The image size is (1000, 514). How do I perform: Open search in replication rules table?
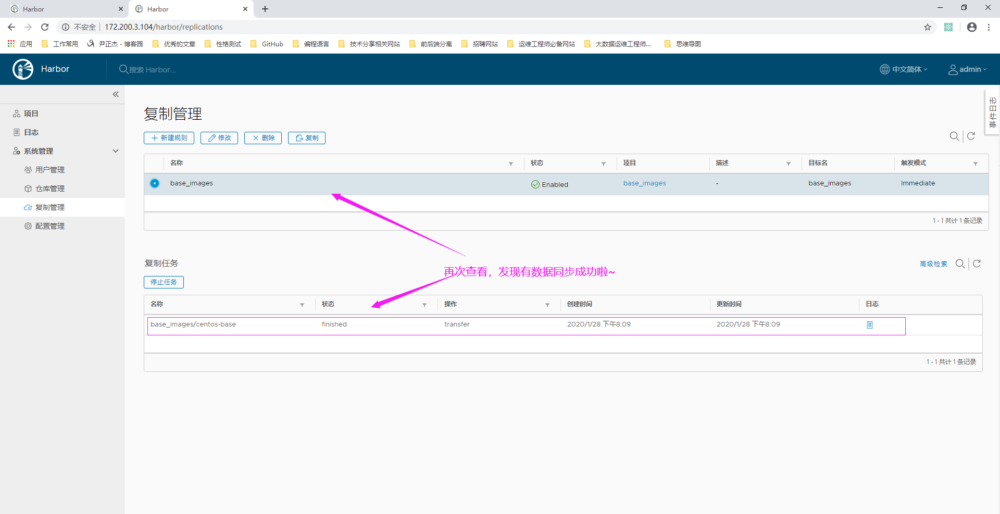(954, 136)
